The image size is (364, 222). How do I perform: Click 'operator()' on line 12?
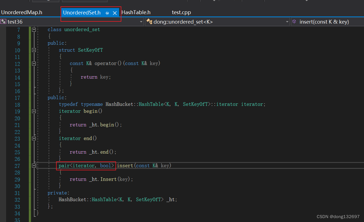point(108,64)
